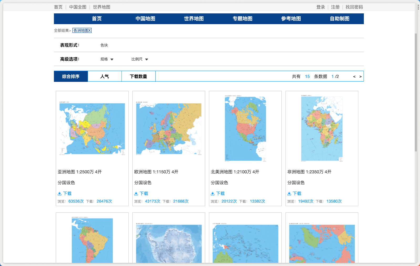Viewport: 420px width, 266px height.
Task: Expand the 规格 dropdown
Action: pyautogui.click(x=106, y=59)
